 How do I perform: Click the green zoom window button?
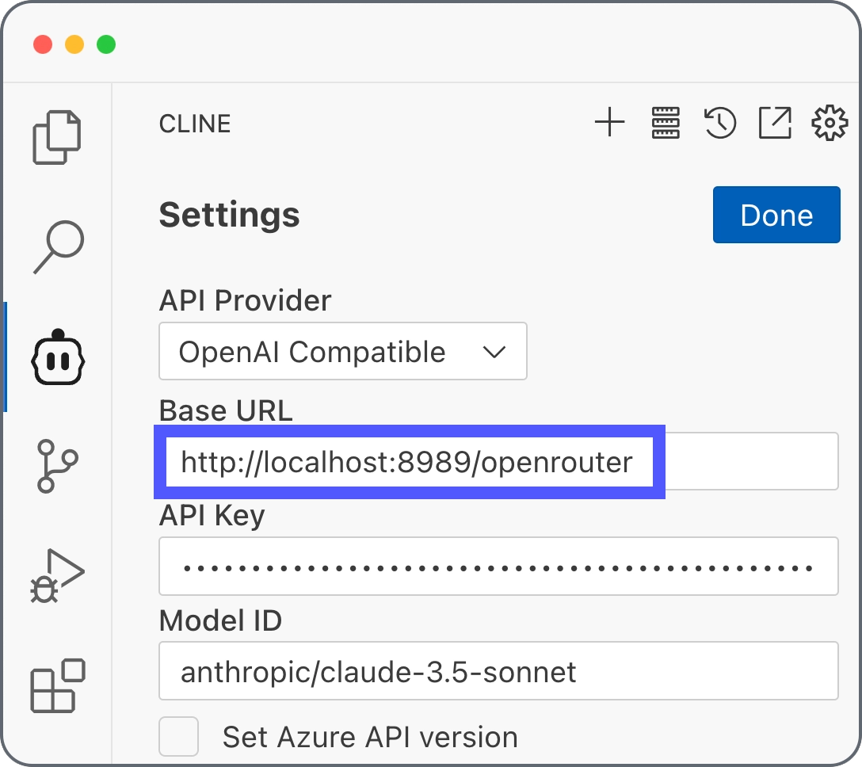(106, 44)
